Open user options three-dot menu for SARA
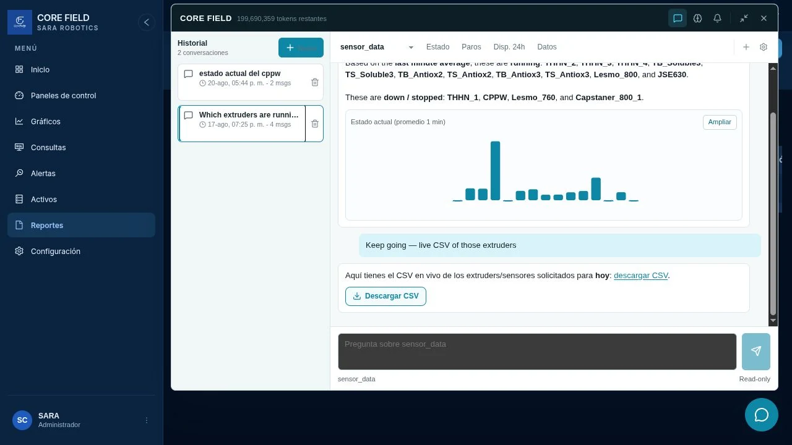 pos(147,420)
